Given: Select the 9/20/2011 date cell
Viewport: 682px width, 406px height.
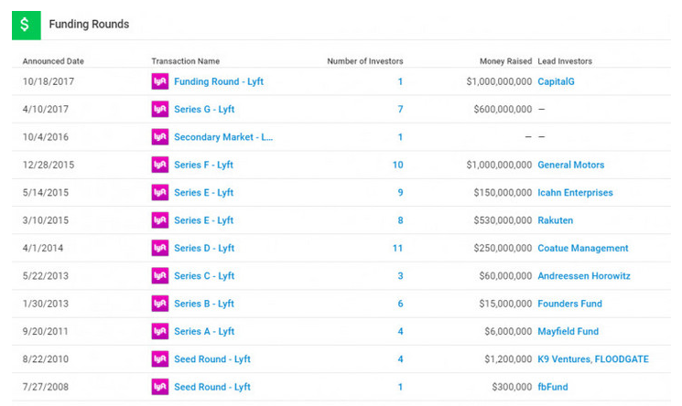Looking at the screenshot, I should pos(45,331).
